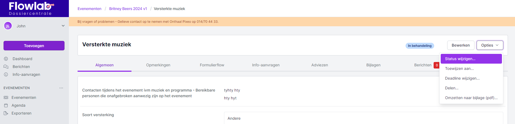
Task: Click the Dashboard icon in sidebar
Action: point(6,59)
